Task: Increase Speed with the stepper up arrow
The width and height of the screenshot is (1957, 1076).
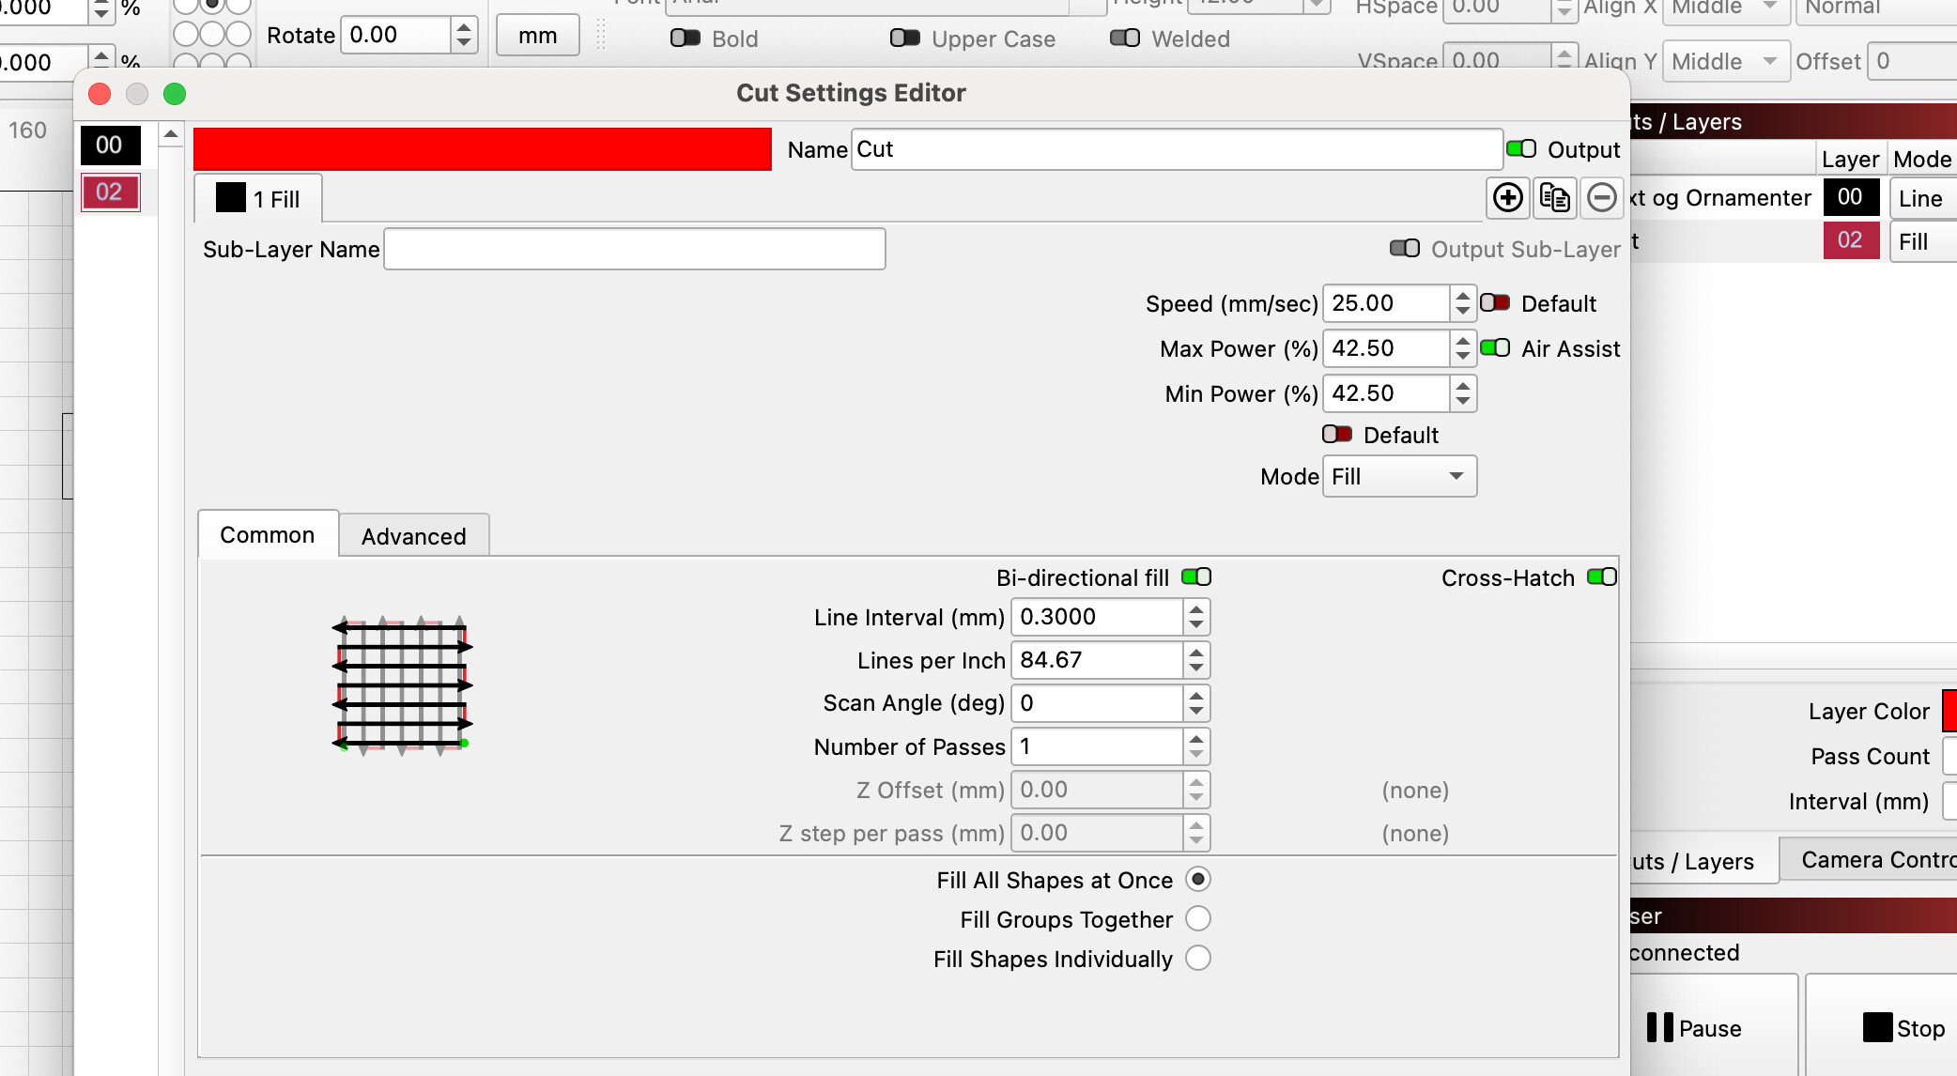Action: 1463,296
